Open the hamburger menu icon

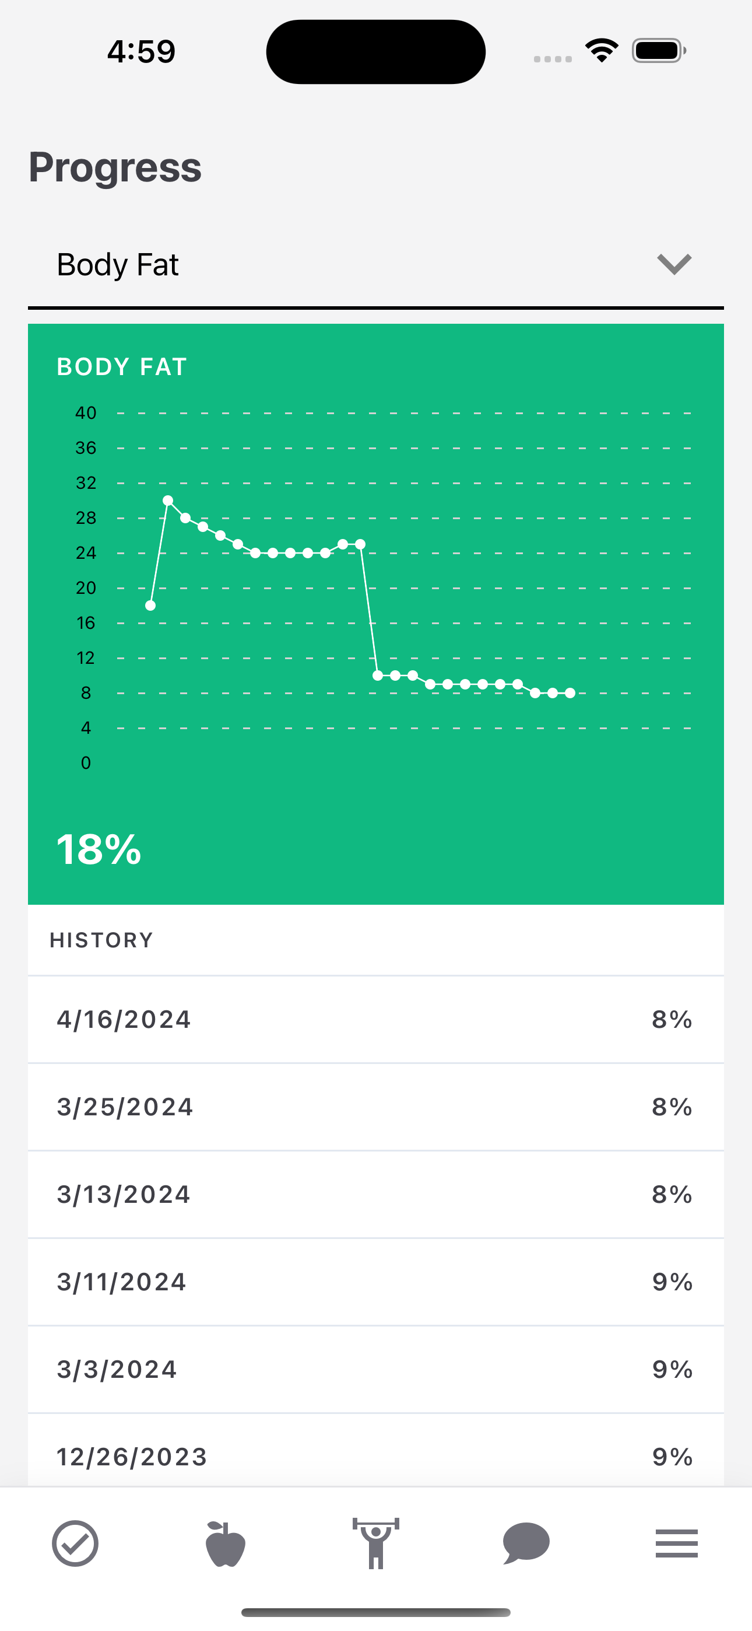click(677, 1543)
